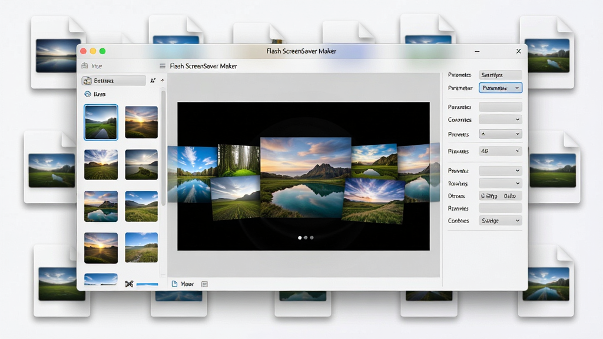Open the Coromtes dropdown
603x339 pixels.
pyautogui.click(x=501, y=119)
